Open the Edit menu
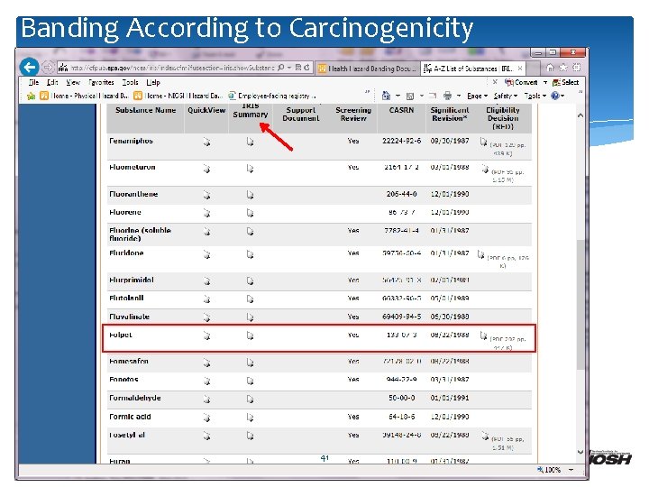 click(x=52, y=82)
